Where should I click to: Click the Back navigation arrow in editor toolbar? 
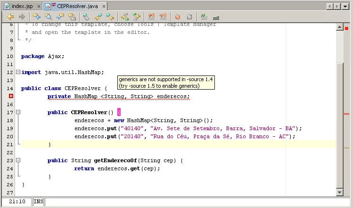pyautogui.click(x=10, y=17)
